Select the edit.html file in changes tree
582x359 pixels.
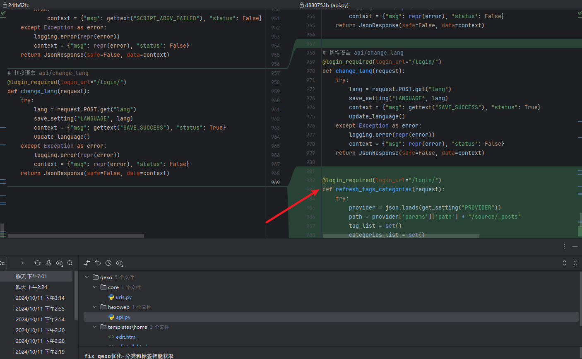(x=126, y=337)
